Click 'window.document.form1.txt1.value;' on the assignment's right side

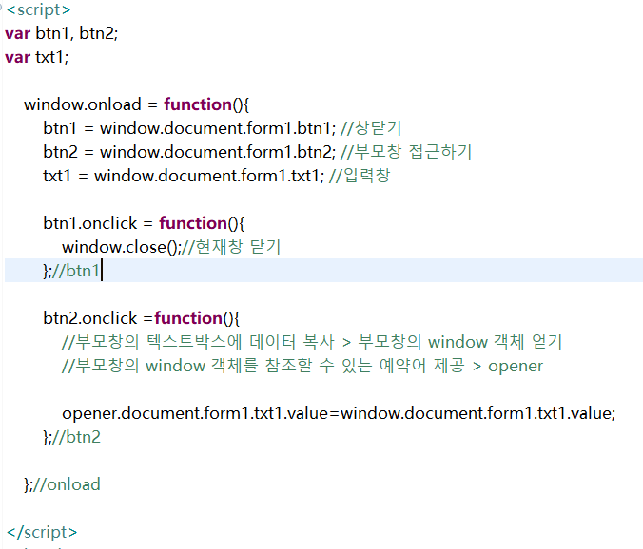coord(478,413)
